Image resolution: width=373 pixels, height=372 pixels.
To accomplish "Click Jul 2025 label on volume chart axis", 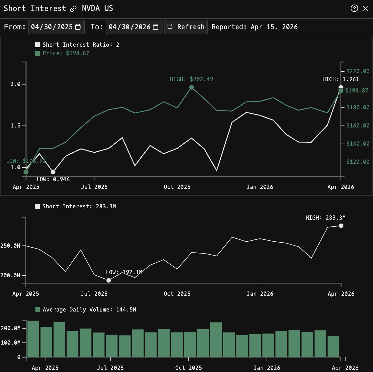I will pos(110,368).
